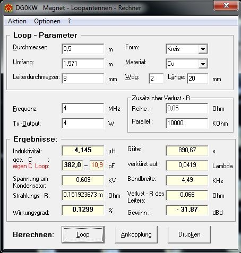The image size is (241, 253).
Task: Select the total capacitance value 382,0
Action: coord(72,165)
